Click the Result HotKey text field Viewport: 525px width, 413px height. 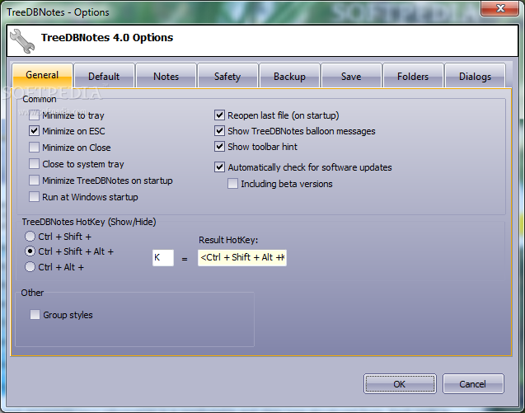[x=242, y=258]
